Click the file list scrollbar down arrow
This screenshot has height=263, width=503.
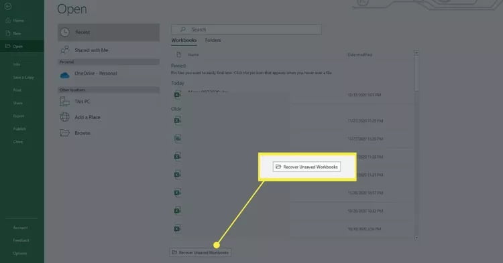click(416, 238)
